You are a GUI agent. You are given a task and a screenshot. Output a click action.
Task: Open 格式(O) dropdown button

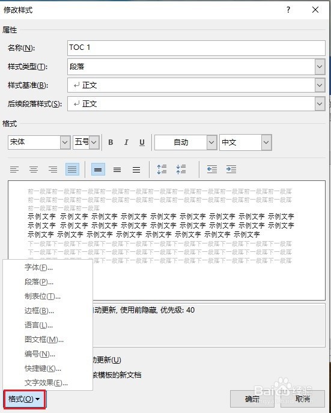point(24,399)
